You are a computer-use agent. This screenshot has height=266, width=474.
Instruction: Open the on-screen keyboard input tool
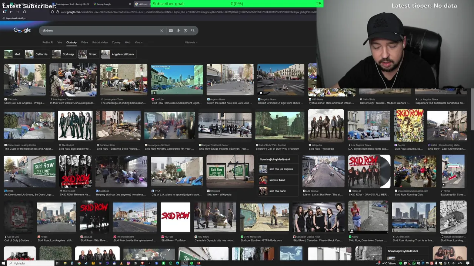coord(171,30)
